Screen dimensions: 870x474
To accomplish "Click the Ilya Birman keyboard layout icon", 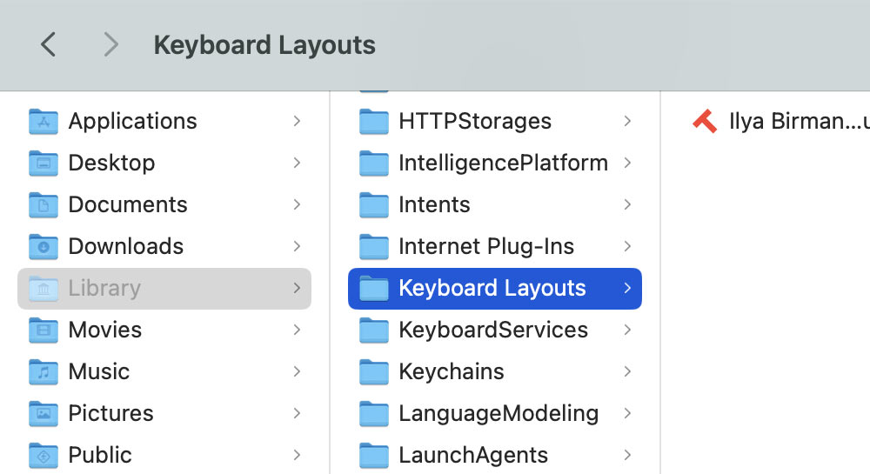I will click(705, 121).
